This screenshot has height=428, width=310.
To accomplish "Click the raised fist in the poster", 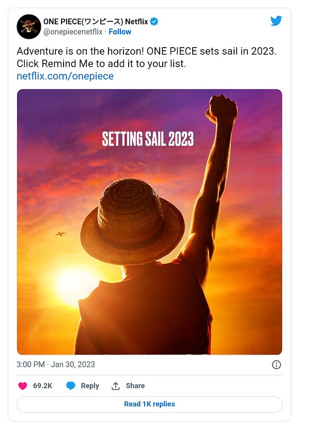I will tap(221, 110).
